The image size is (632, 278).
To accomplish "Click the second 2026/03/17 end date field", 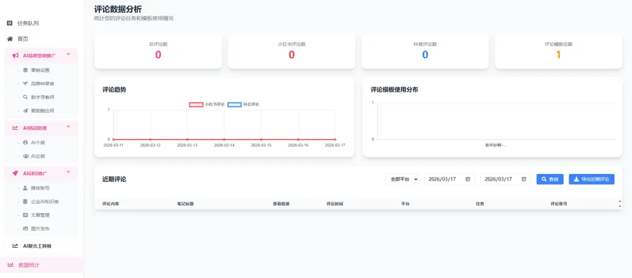I will tap(506, 179).
